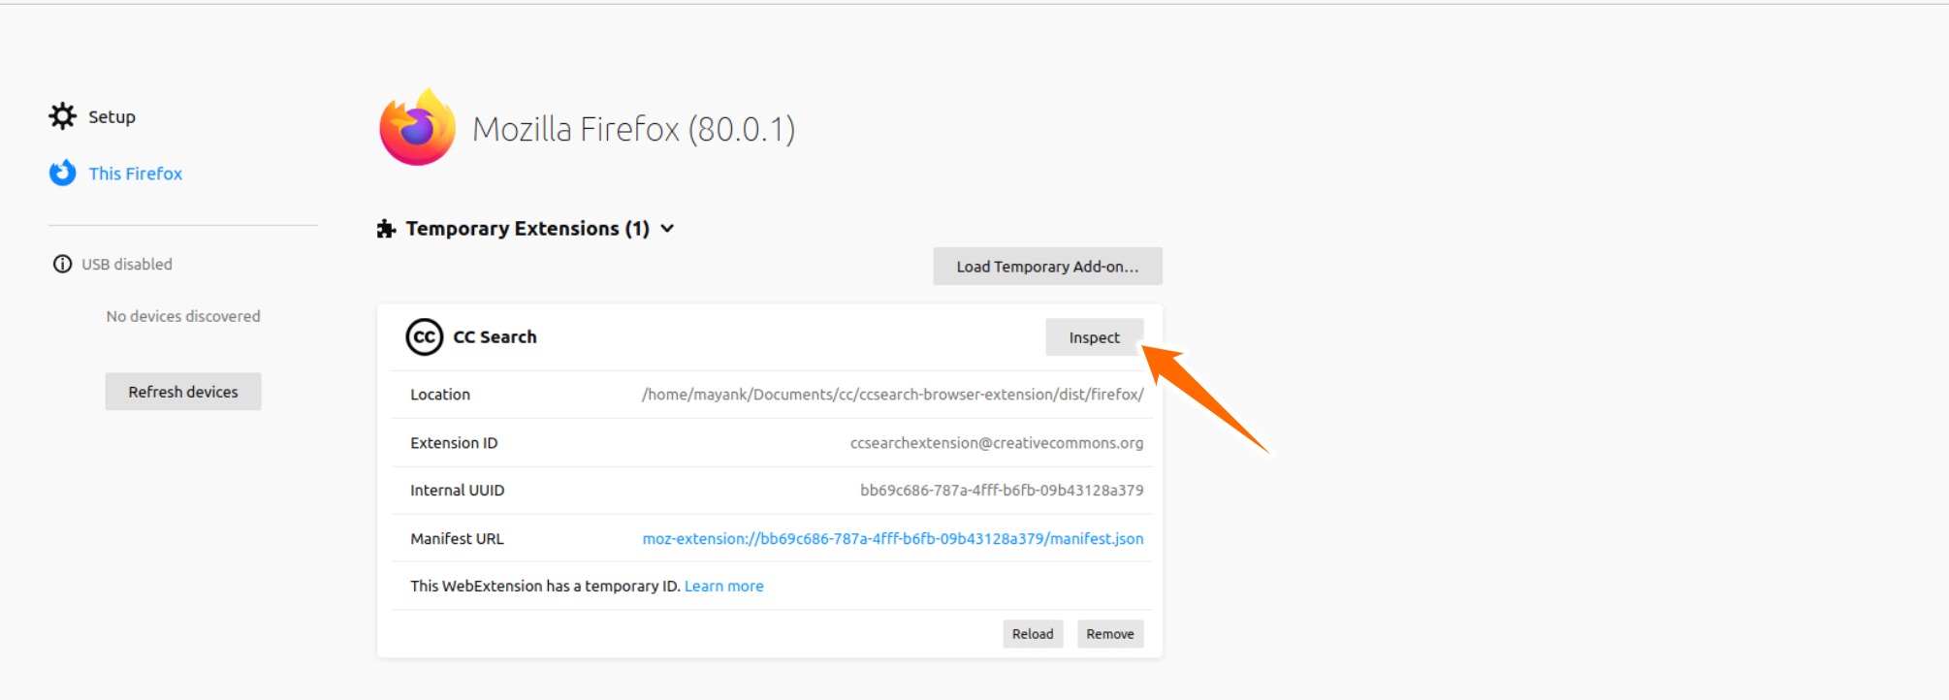Click the Internal UUID value bb69c686
Viewport: 1949px width, 700px height.
[x=1002, y=491]
